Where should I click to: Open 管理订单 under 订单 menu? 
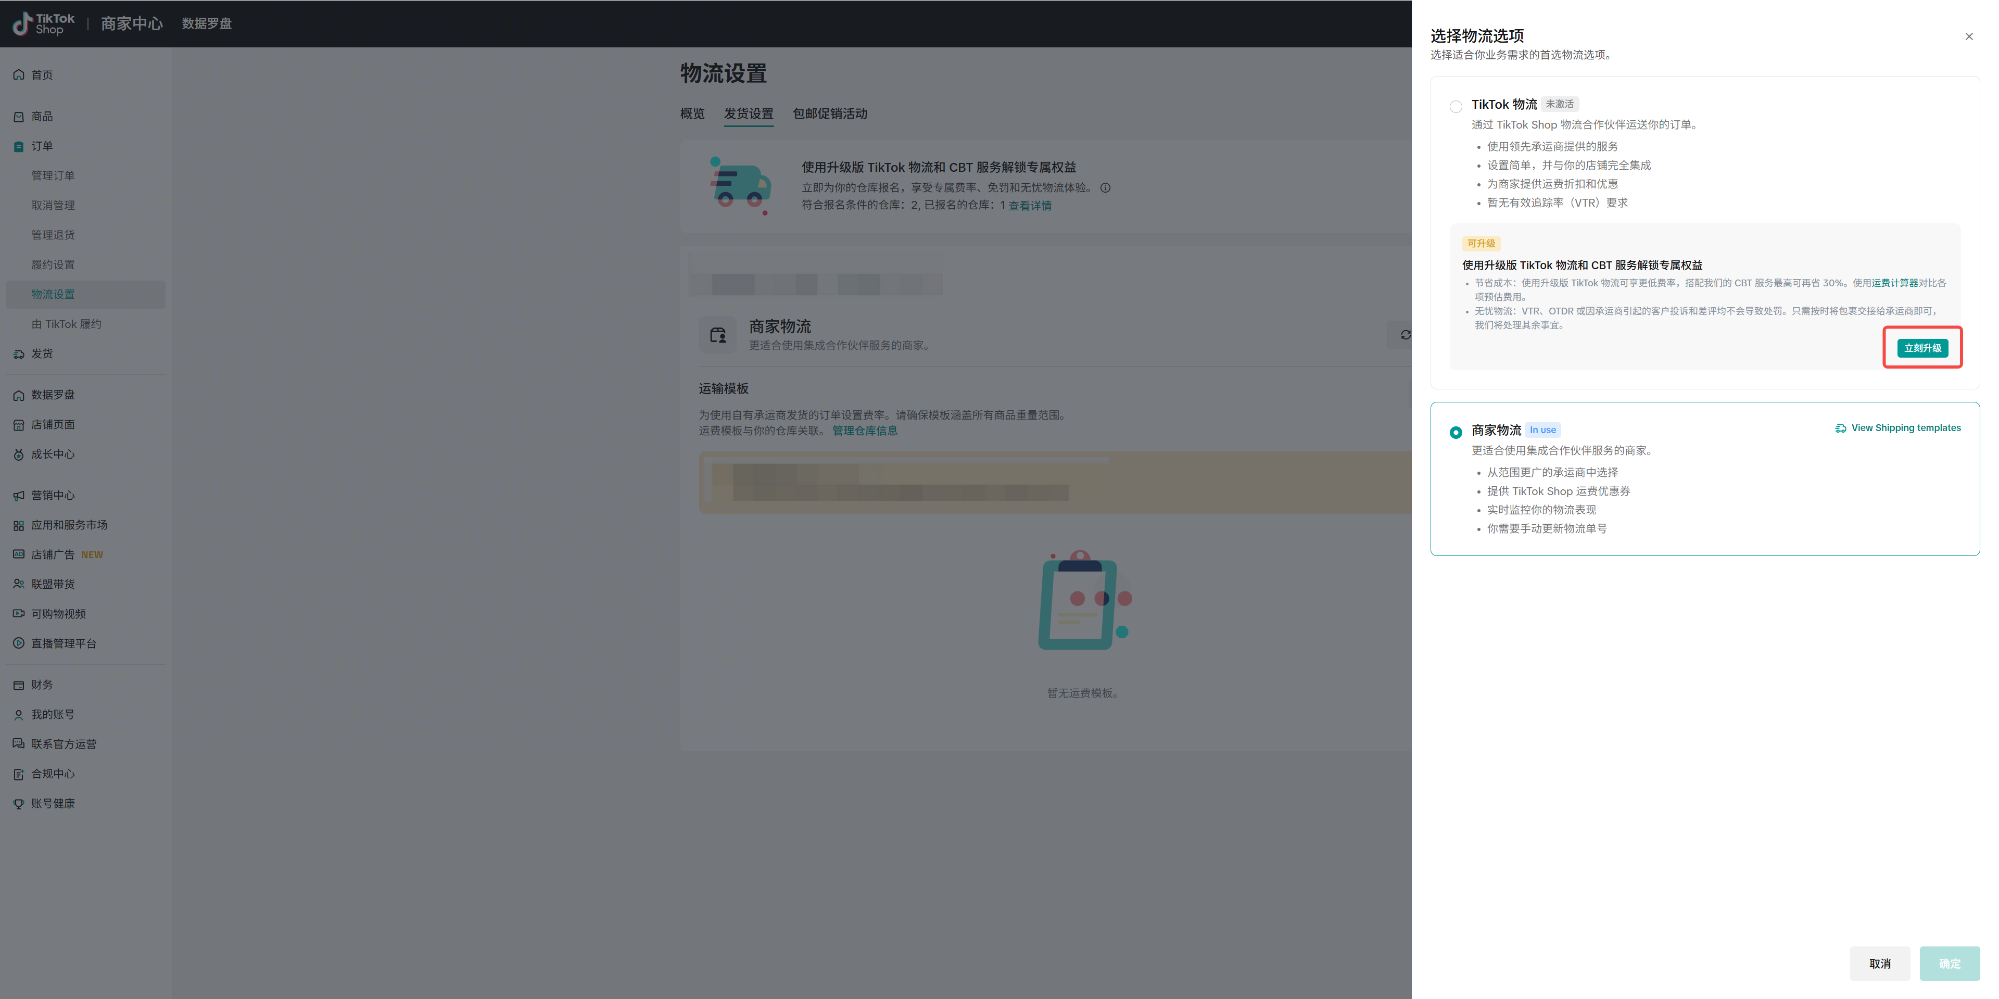(53, 175)
